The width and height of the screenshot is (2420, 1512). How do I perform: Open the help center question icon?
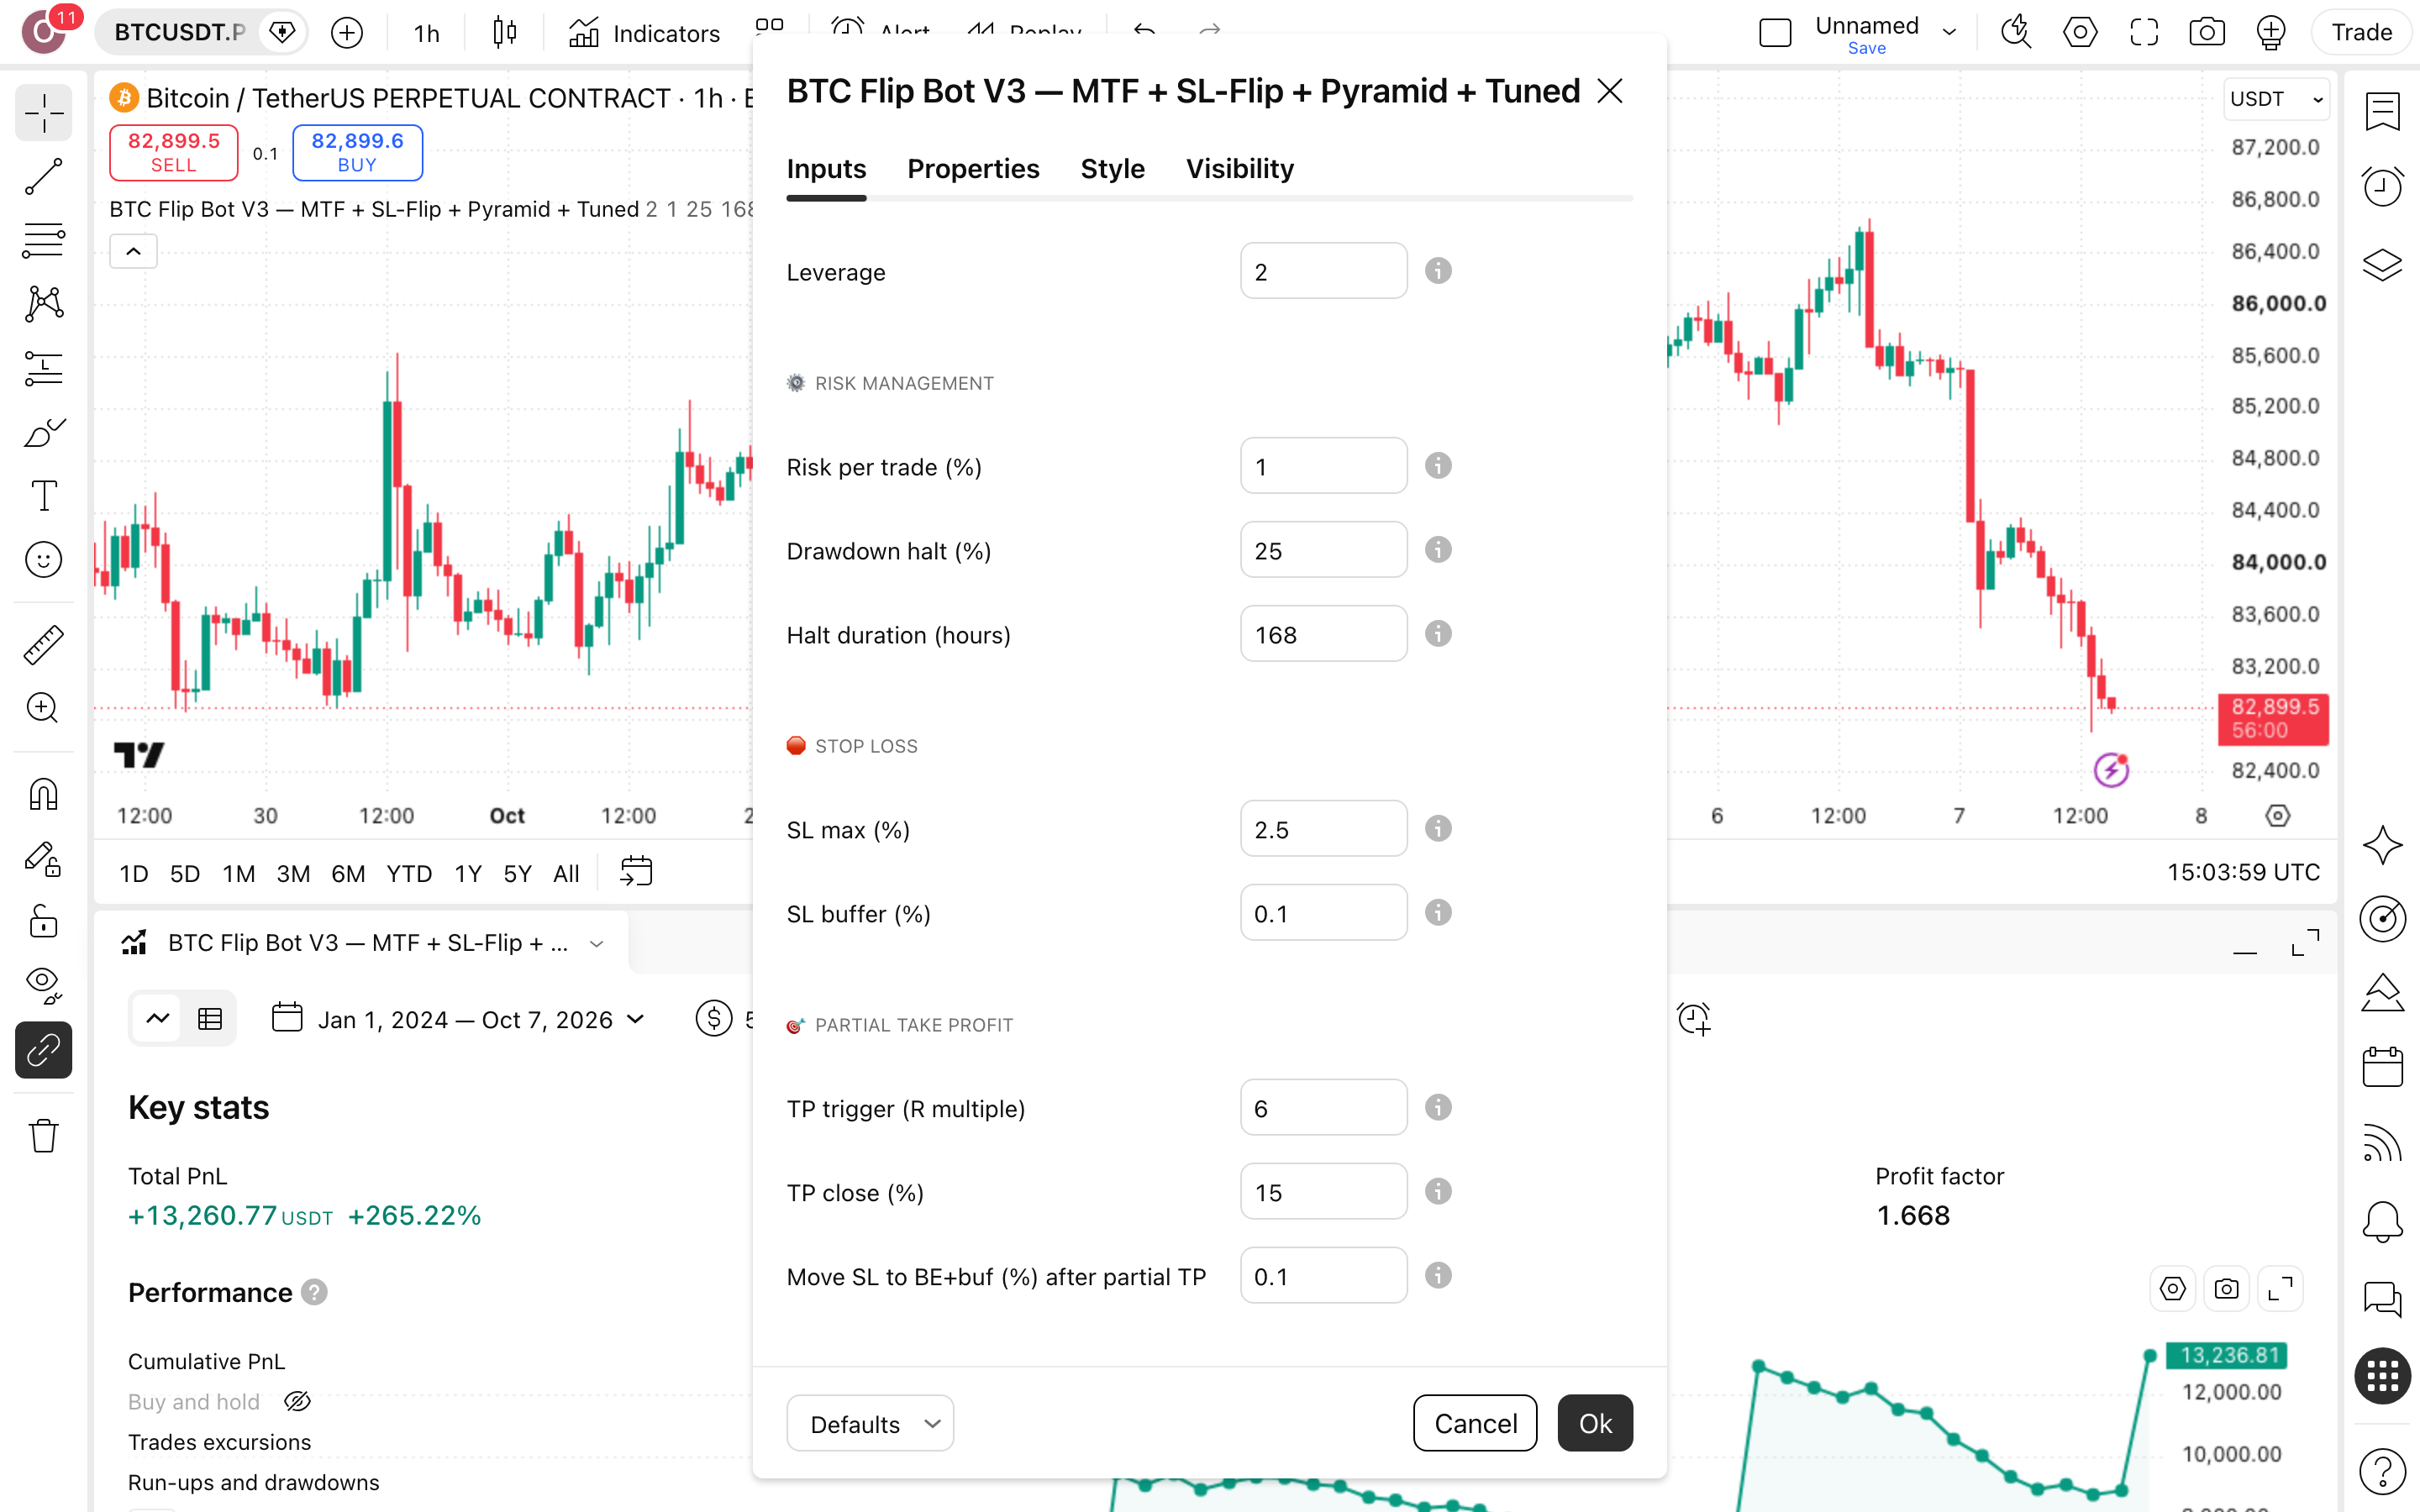point(2382,1471)
